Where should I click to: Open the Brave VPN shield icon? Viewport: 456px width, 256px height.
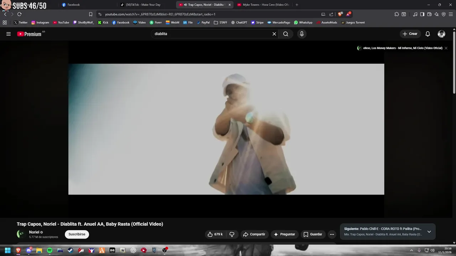tap(444, 14)
